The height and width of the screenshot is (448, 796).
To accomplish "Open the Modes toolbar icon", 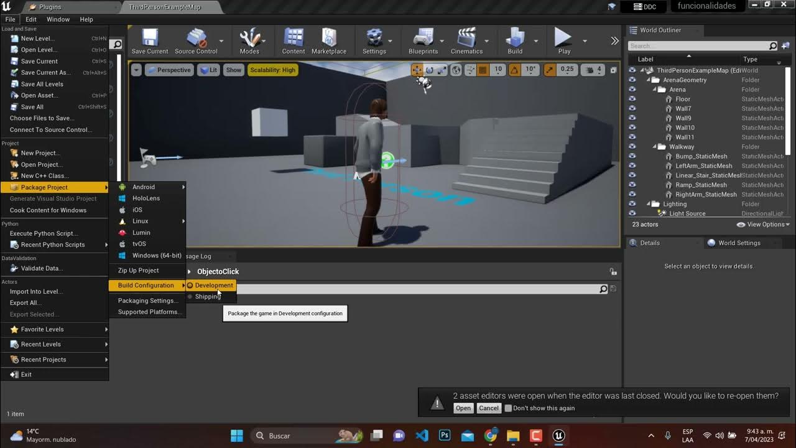I will pos(249,37).
